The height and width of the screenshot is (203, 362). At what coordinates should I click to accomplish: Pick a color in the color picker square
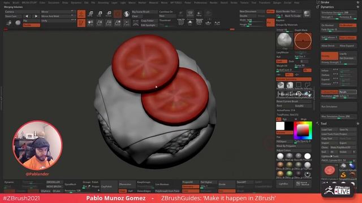click(x=303, y=130)
